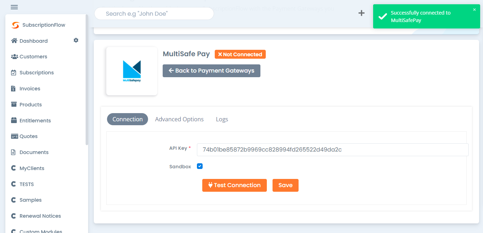483x233 pixels.
Task: Click the Samples module icon
Action: coord(14,200)
